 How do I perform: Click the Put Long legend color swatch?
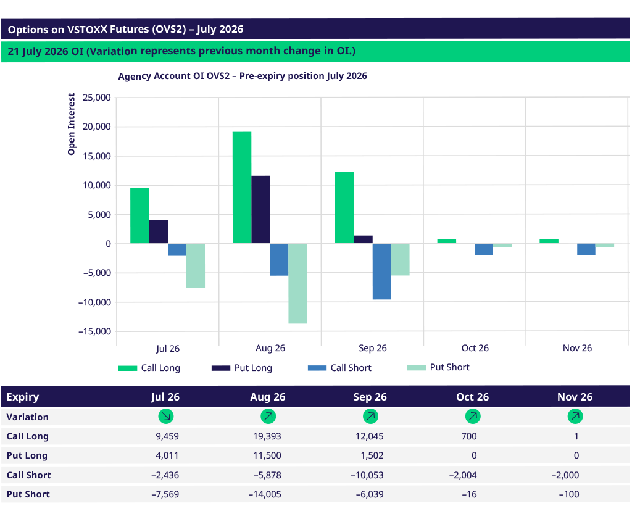221,368
